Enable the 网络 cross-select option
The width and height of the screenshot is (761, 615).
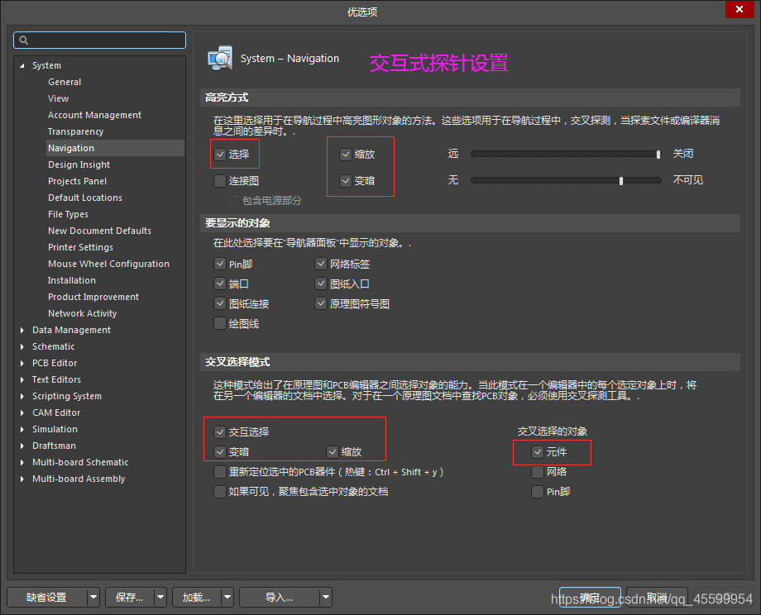click(538, 471)
